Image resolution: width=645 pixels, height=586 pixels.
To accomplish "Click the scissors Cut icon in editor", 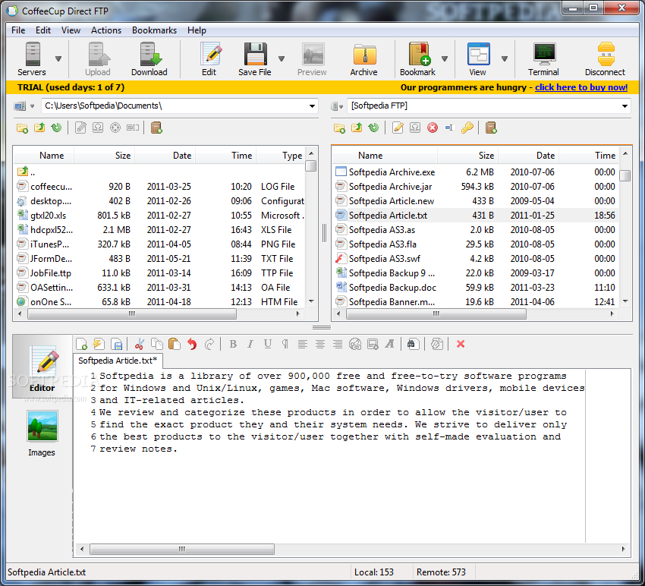I will (140, 344).
